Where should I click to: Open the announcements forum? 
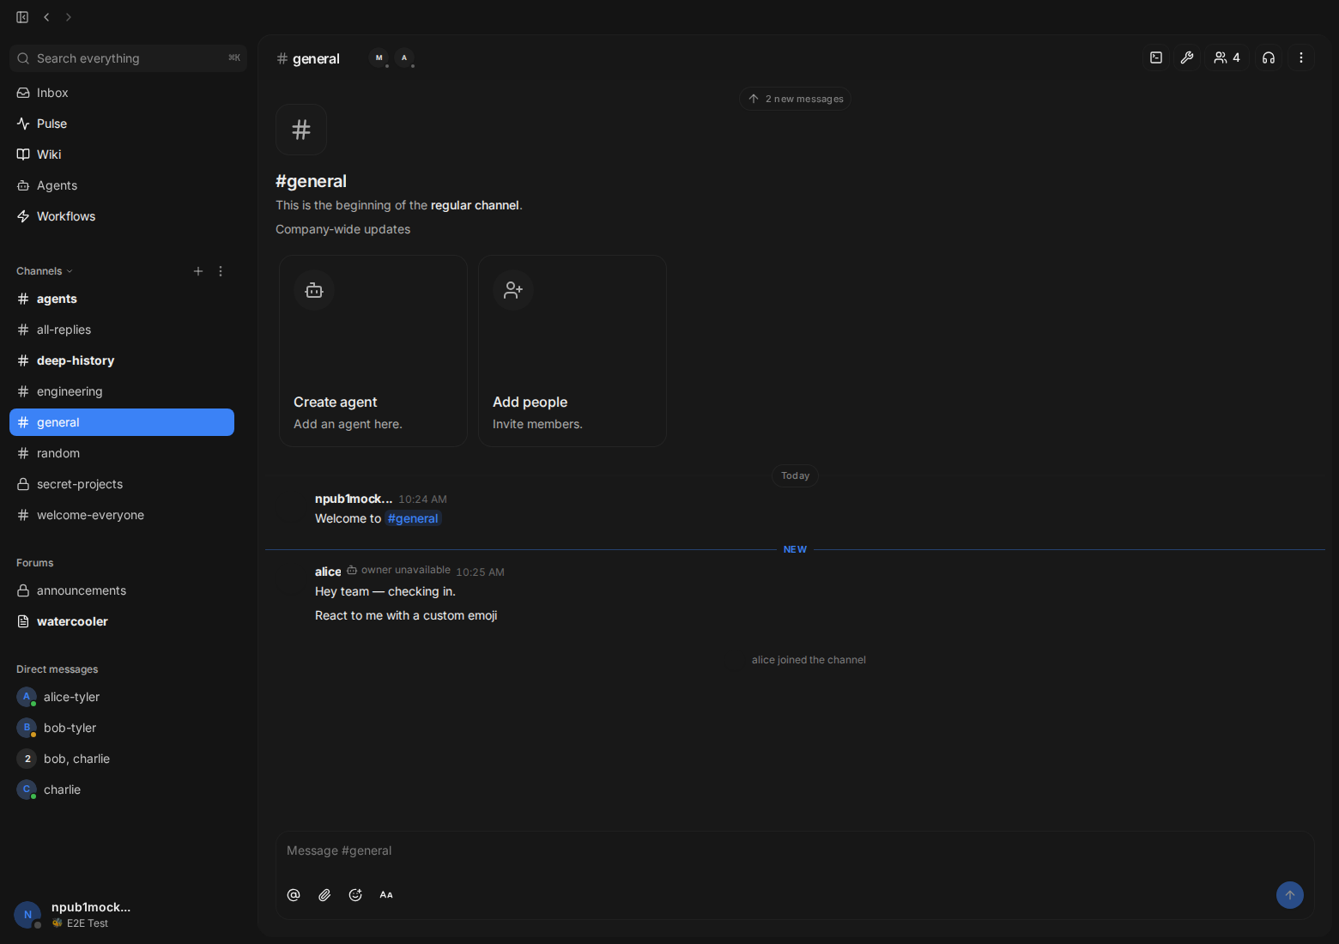(x=122, y=590)
